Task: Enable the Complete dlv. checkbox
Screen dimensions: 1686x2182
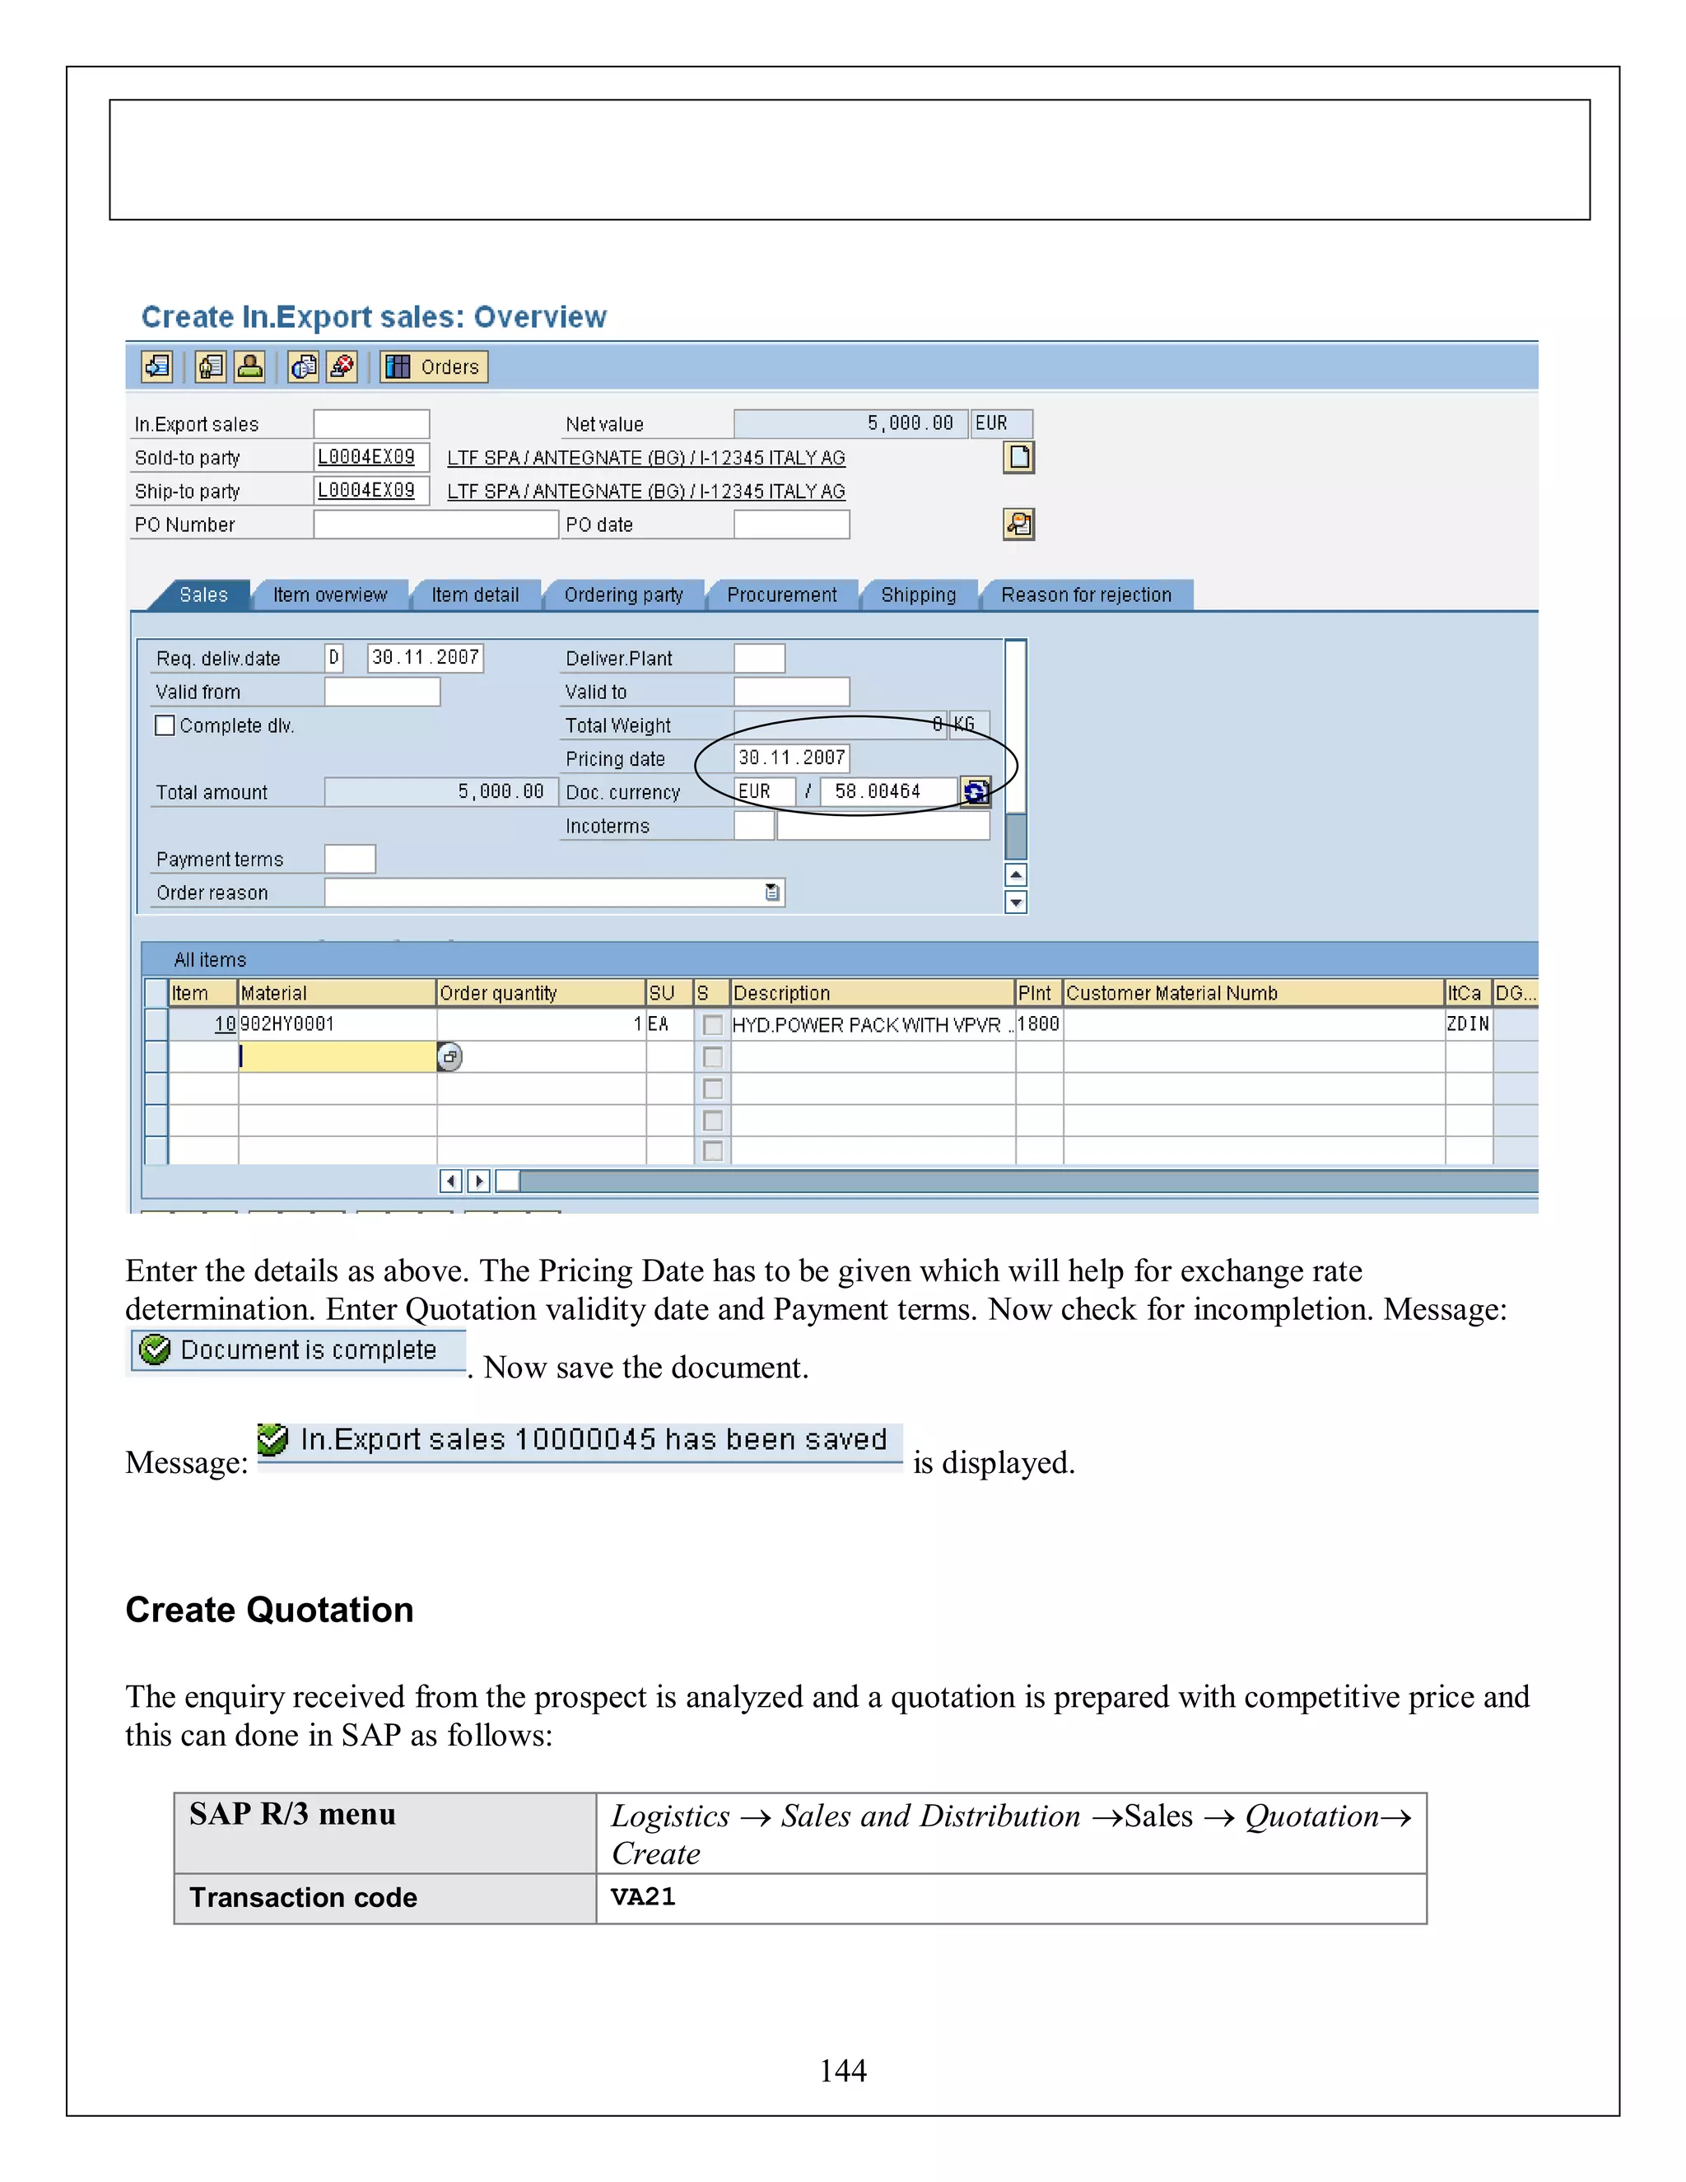Action: 165,725
